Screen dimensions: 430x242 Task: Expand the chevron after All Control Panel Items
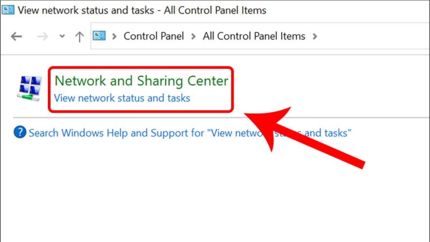315,36
